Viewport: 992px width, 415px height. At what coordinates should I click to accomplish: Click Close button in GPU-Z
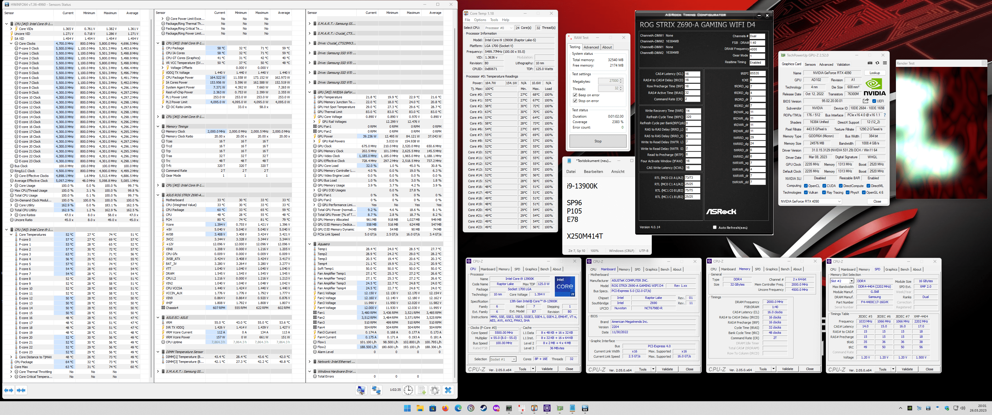[877, 201]
